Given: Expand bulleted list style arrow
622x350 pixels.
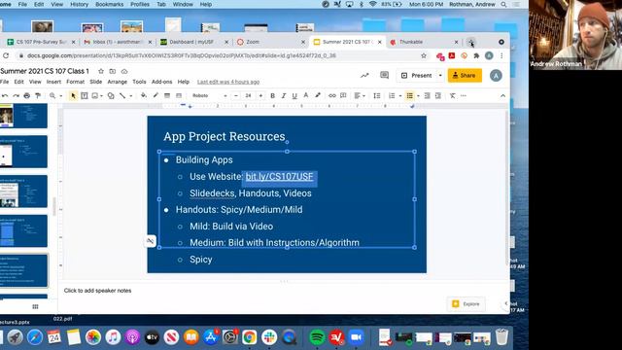Looking at the screenshot, I should (x=418, y=96).
